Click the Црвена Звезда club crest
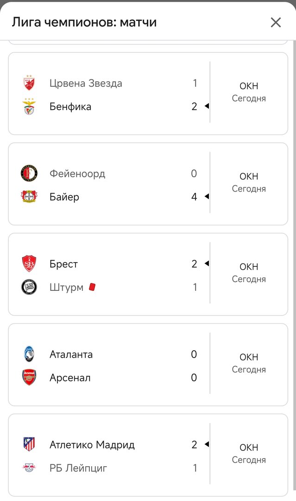This screenshot has width=296, height=501. 29,83
